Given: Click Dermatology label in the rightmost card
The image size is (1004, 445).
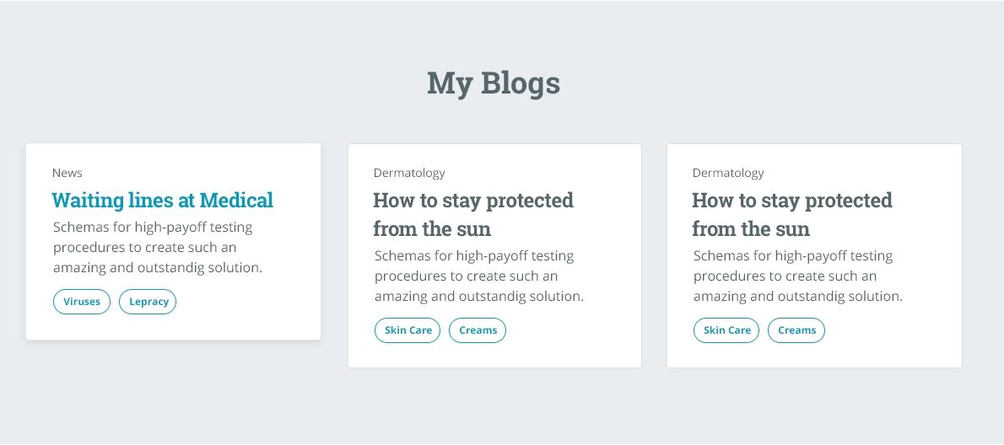Looking at the screenshot, I should [x=728, y=173].
